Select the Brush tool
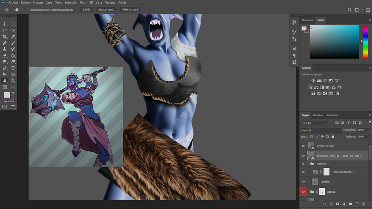This screenshot has height=209, width=372. (x=13, y=43)
